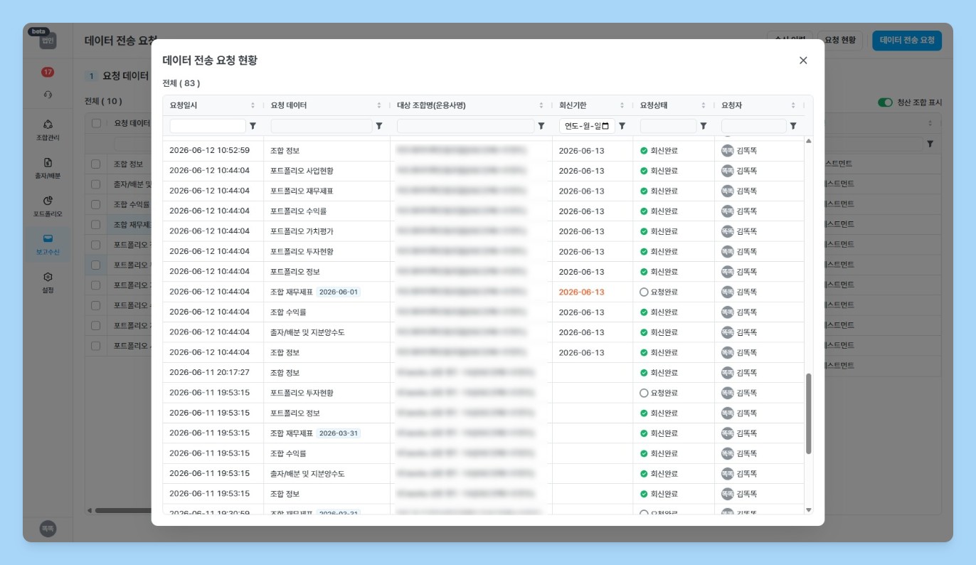Open filter funnel for 요청상태 column
The image size is (976, 565).
[x=704, y=126]
